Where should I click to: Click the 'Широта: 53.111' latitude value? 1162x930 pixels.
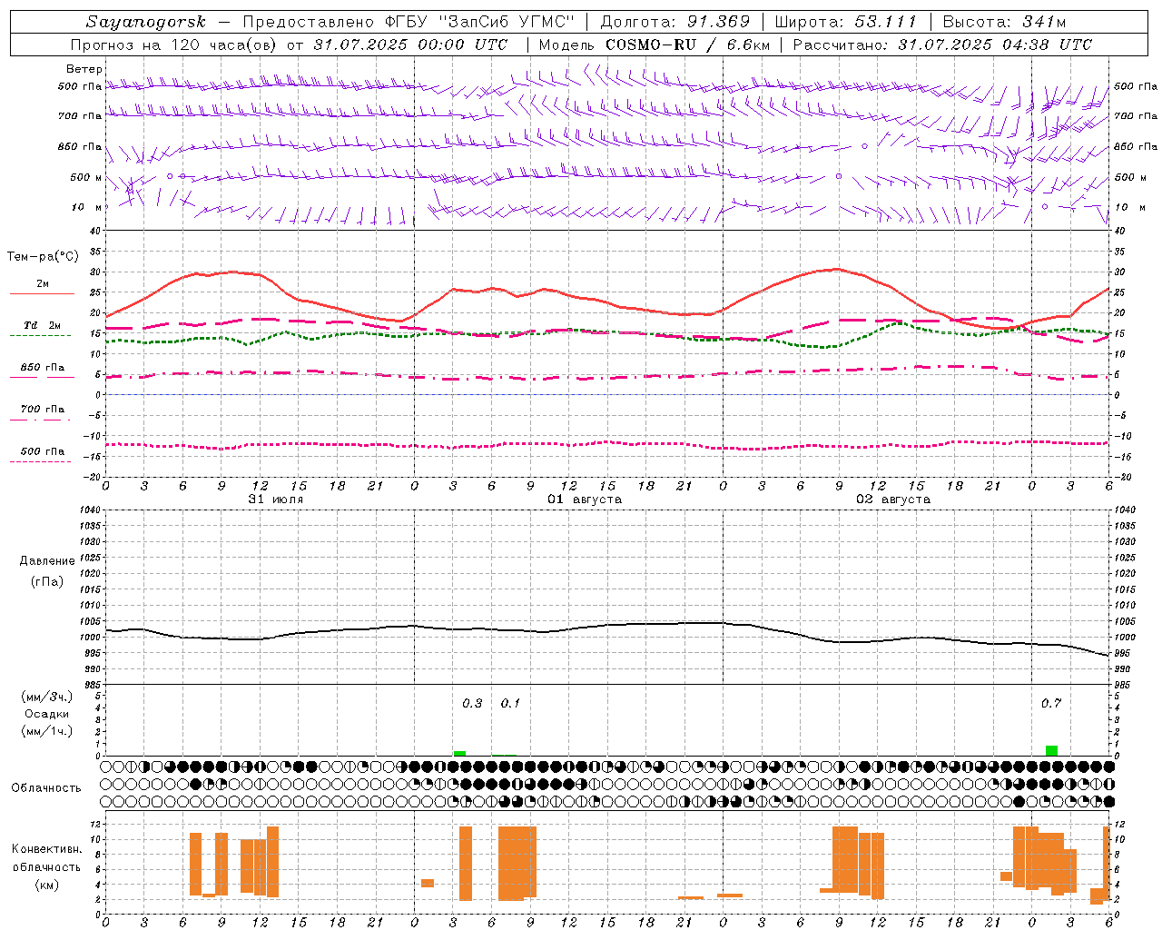click(846, 22)
